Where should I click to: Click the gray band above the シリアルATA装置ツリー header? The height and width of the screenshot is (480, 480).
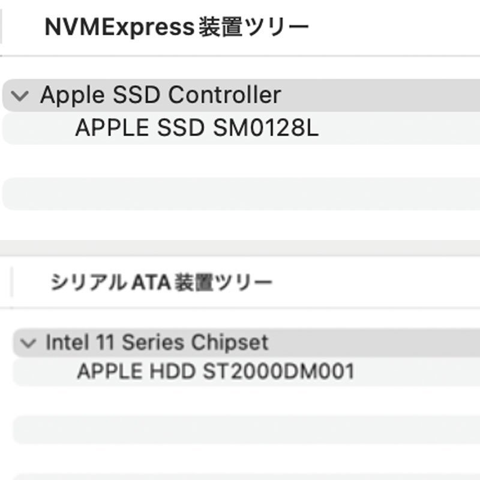tap(240, 247)
